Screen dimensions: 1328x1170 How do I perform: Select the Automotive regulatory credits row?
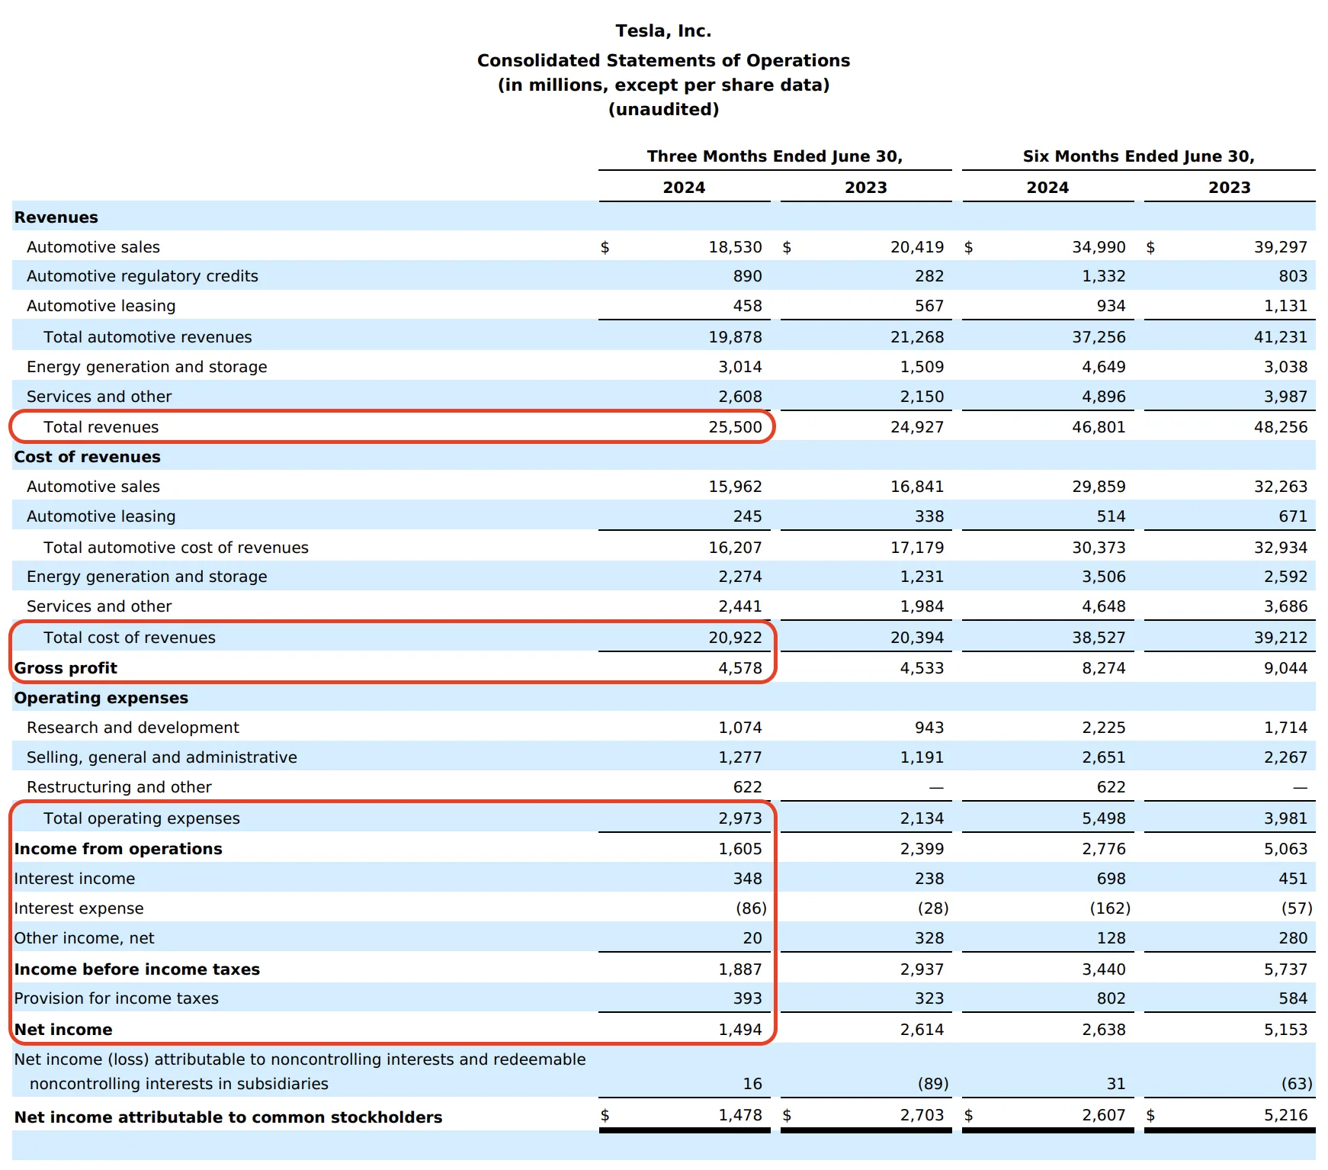click(x=142, y=276)
